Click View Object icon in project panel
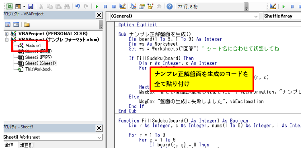This screenshot has width=304, height=151. [16, 24]
